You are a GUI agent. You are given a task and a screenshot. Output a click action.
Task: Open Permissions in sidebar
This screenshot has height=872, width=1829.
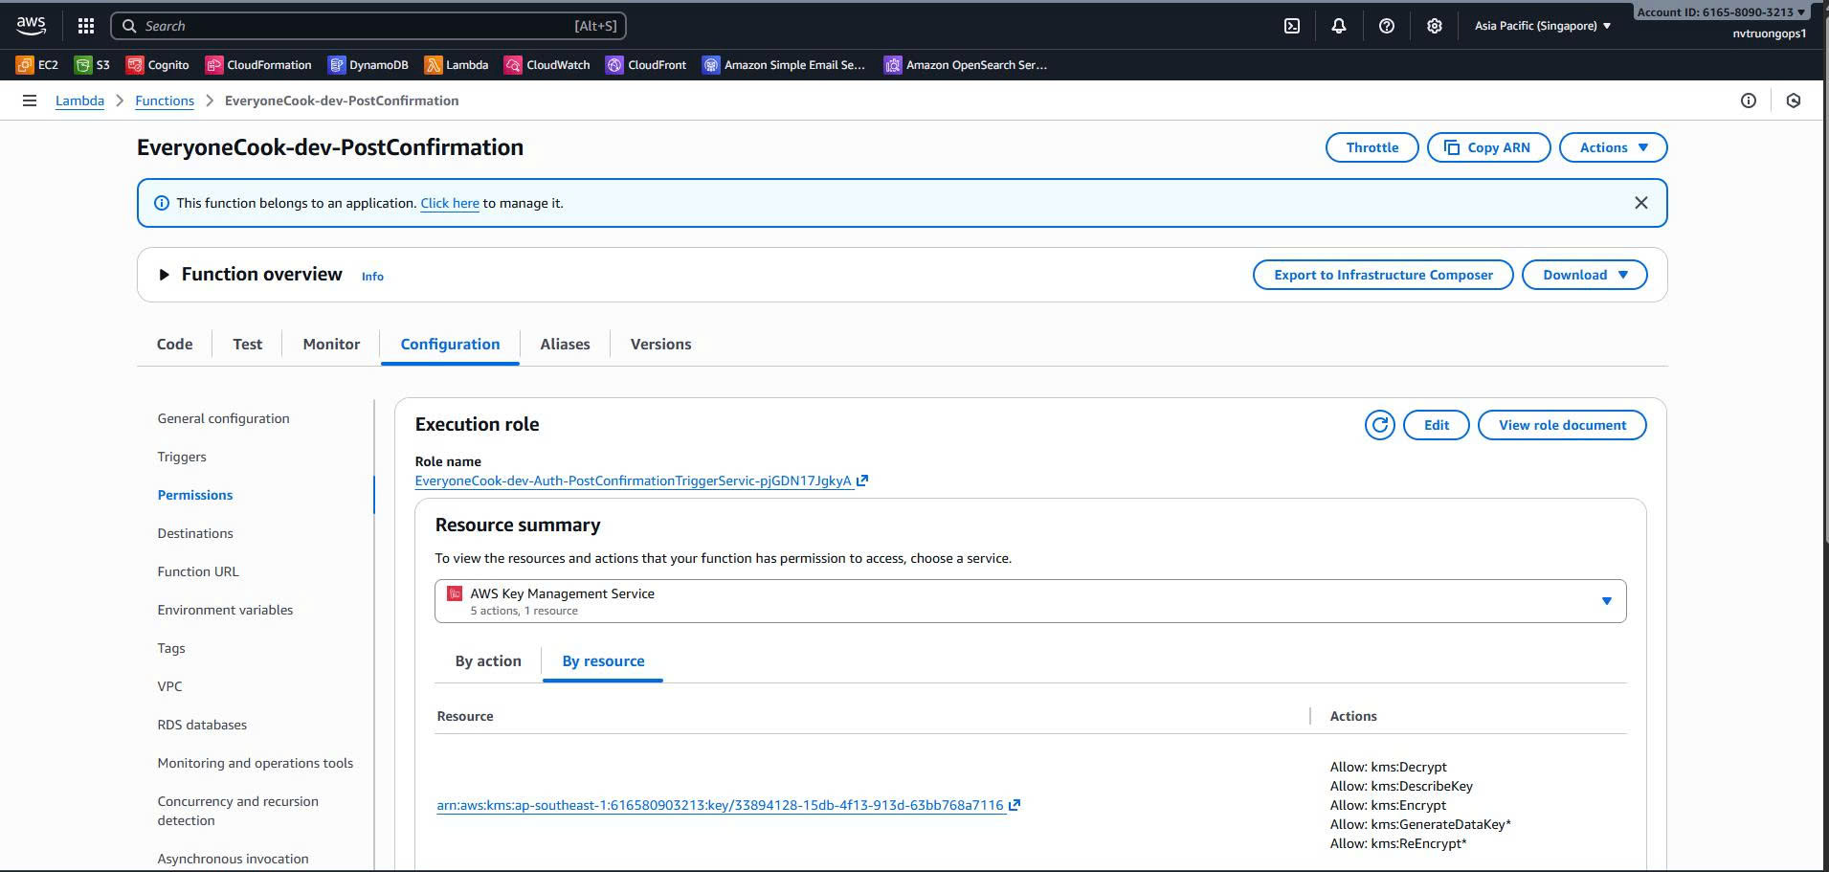click(195, 495)
